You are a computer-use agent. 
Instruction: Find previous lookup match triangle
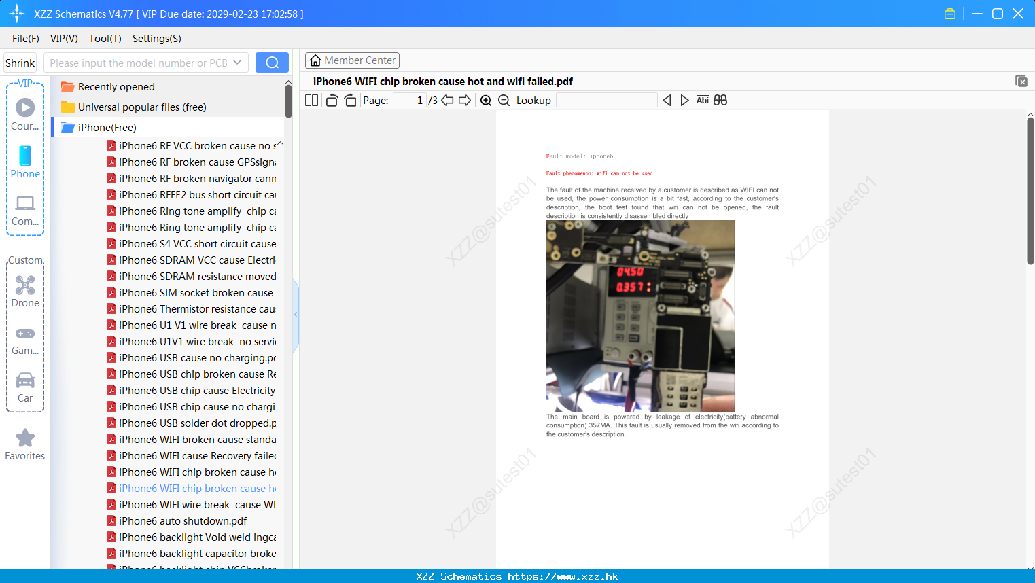[x=667, y=101]
